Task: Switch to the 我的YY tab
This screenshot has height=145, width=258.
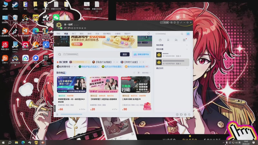Action: pos(127,34)
